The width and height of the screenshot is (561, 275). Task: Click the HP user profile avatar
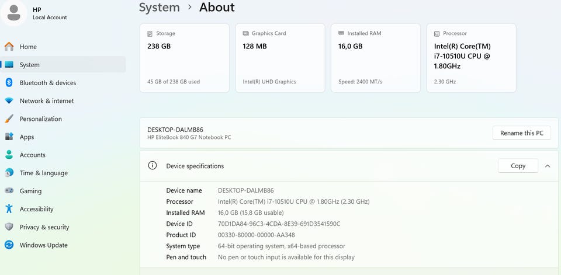pyautogui.click(x=13, y=13)
